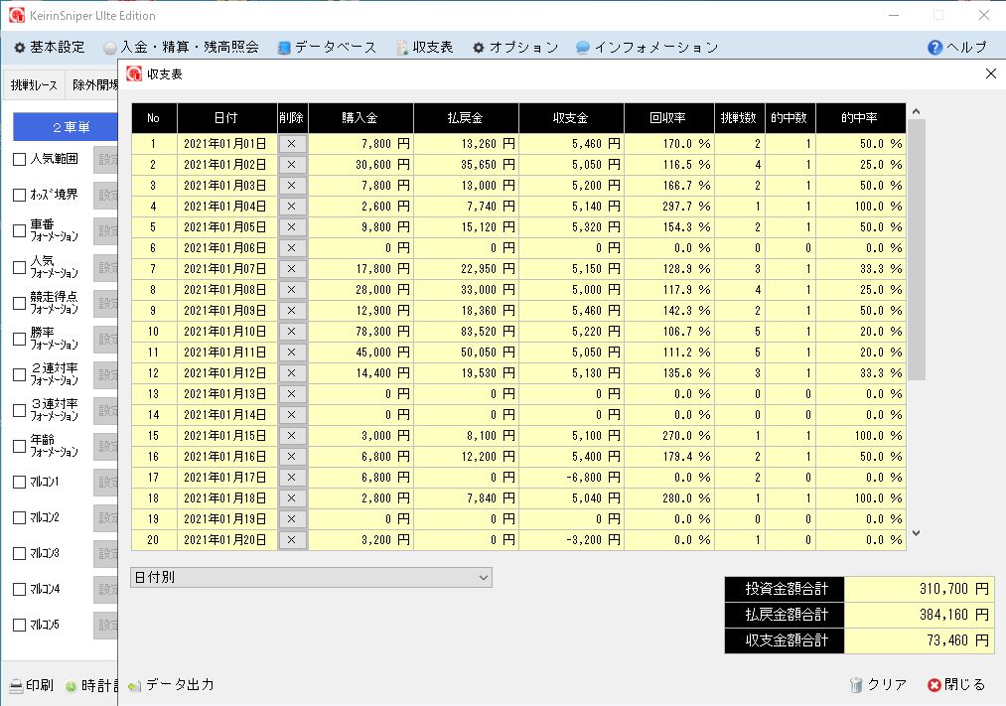The height and width of the screenshot is (706, 1006).
Task: Delete row 4 dated 2021年01月04日
Action: (x=292, y=207)
